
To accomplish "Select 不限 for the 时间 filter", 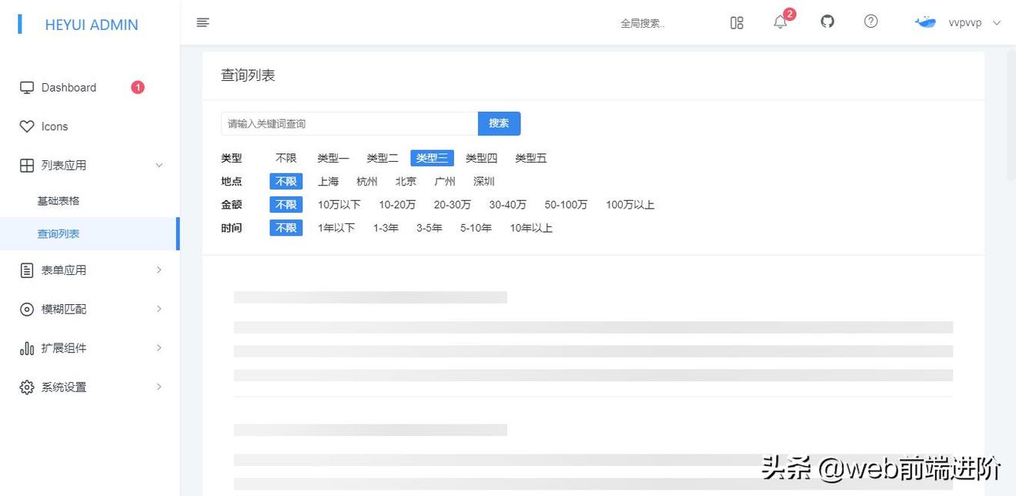I will (x=286, y=227).
